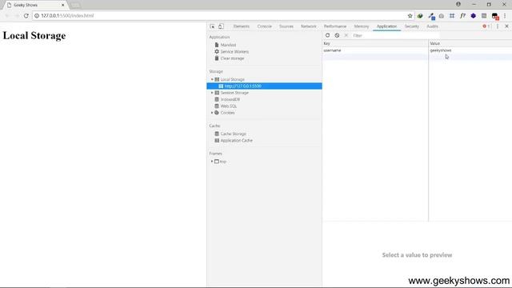Image resolution: width=512 pixels, height=288 pixels.
Task: Toggle the device toolbar icon
Action: click(x=221, y=26)
